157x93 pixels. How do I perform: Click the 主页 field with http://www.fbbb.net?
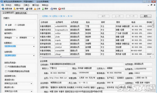pos(58,78)
